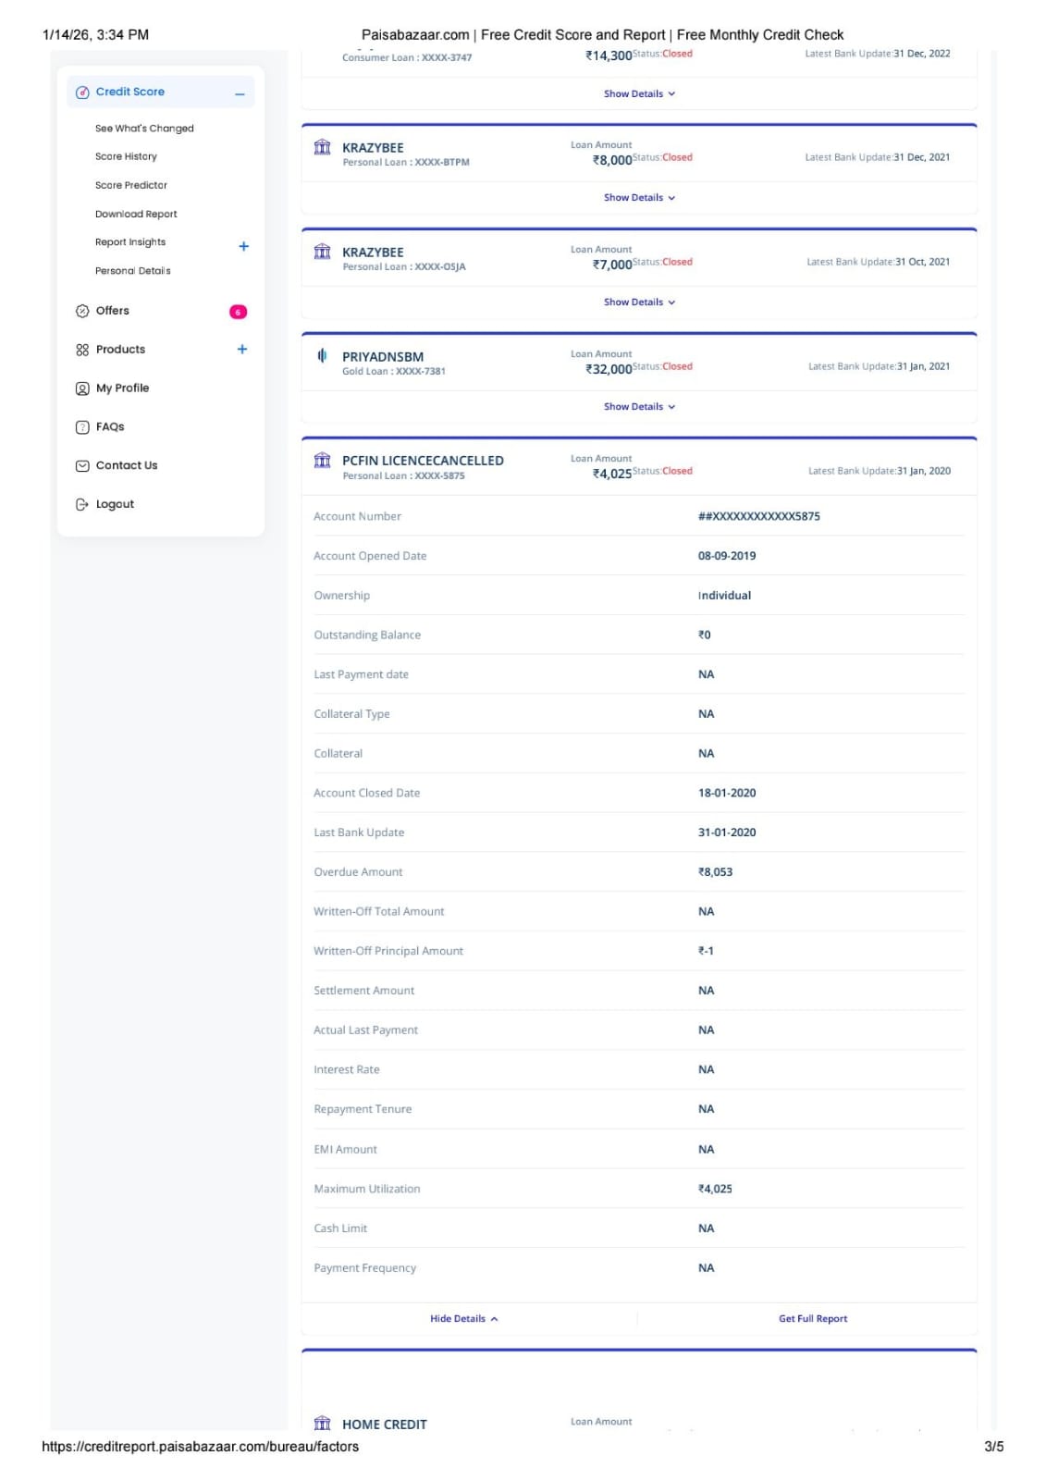Click the PCFIN LICENCECANCELLED bank icon
The height and width of the screenshot is (1480, 1046).
323,461
